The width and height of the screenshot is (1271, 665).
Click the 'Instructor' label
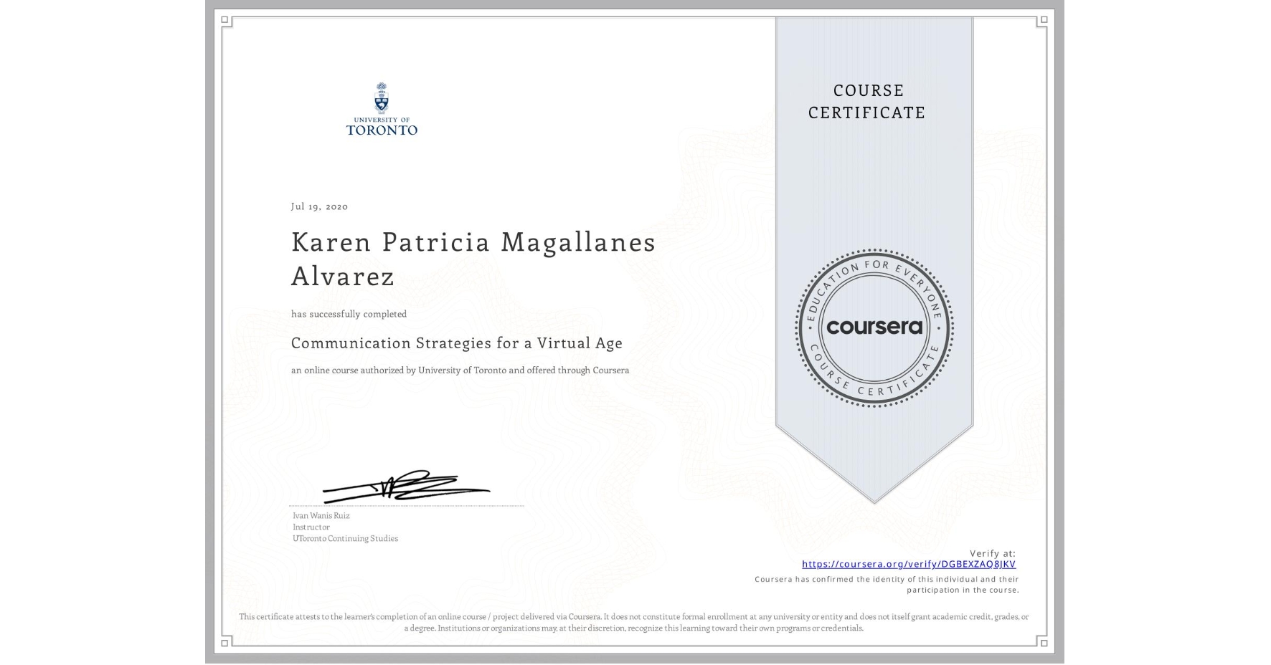tap(311, 527)
